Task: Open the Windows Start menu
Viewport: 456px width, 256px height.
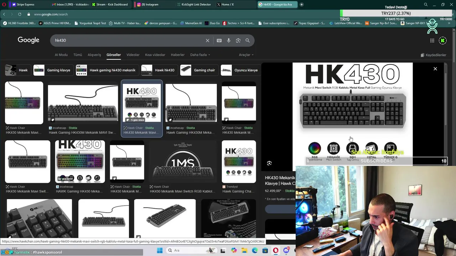Action: [160, 250]
